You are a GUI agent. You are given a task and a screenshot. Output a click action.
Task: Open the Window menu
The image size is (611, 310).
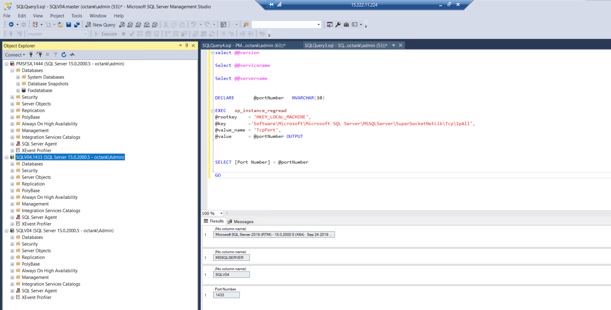point(98,16)
